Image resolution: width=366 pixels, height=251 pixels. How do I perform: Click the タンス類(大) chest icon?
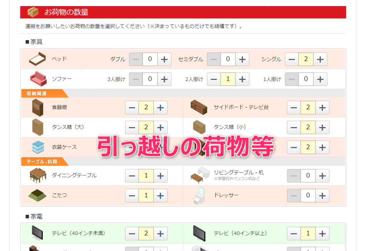click(38, 127)
